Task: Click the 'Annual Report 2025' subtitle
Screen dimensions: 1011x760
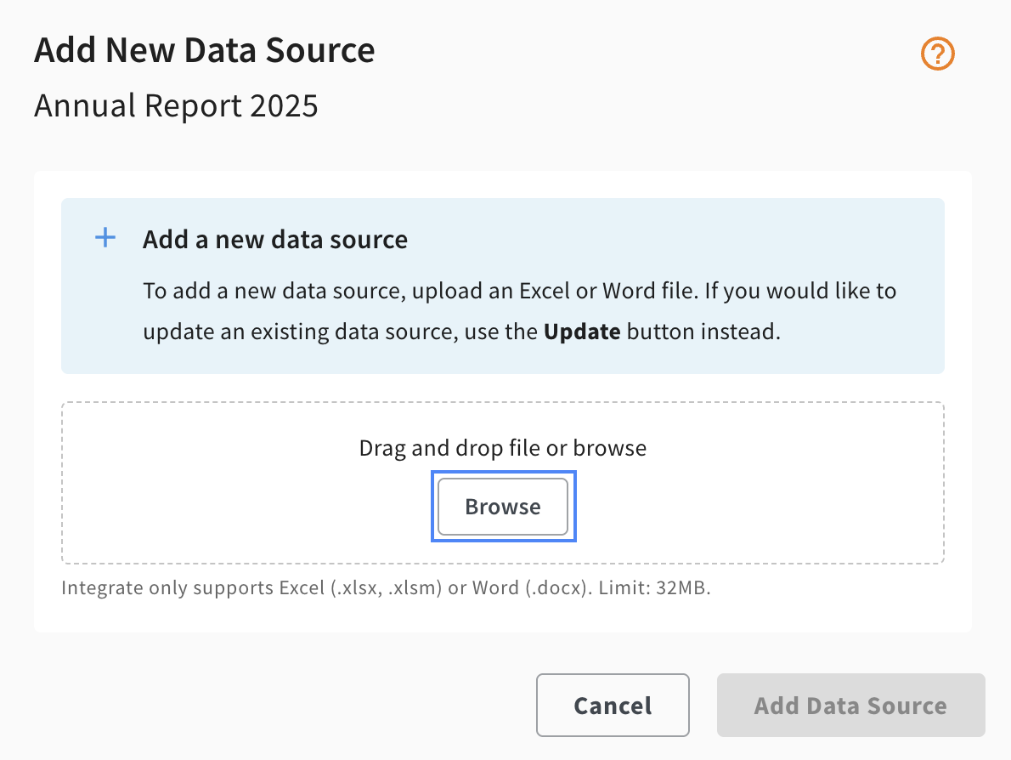Action: 176,105
